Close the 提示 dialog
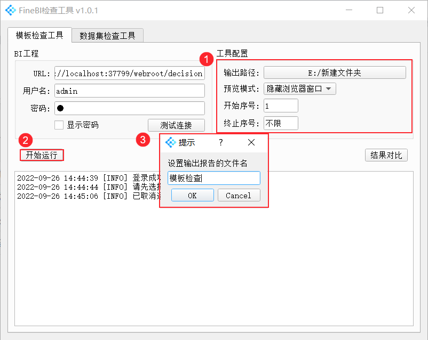428x340 pixels. coord(251,142)
